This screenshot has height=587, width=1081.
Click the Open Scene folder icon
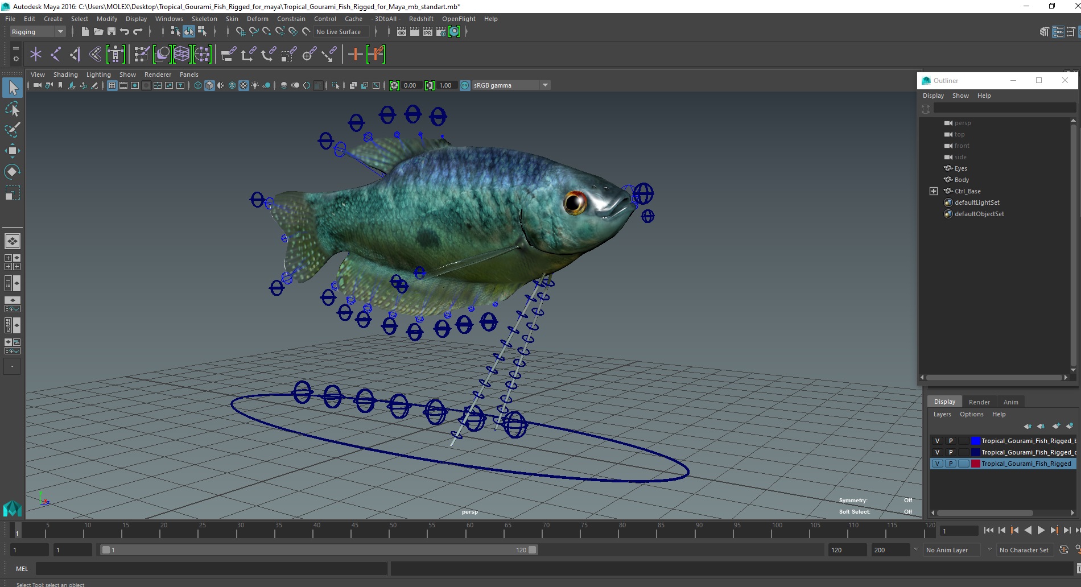[98, 32]
